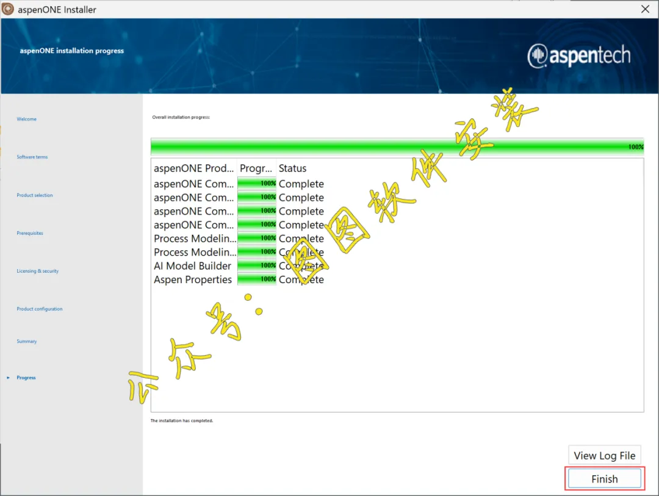The height and width of the screenshot is (496, 659).
Task: Click the aspenONE Installer title bar icon
Action: [8, 9]
